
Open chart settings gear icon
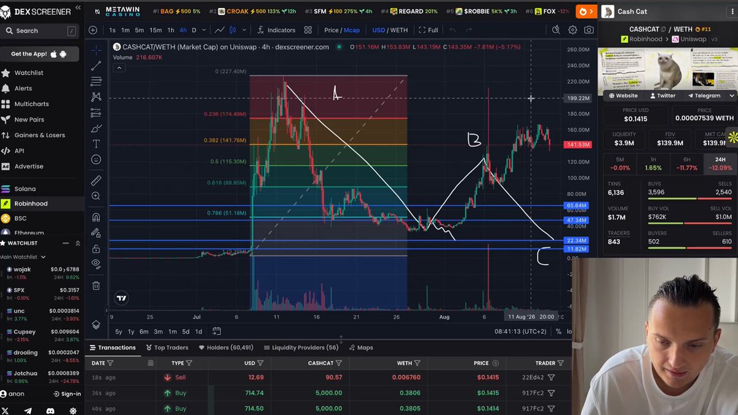coord(573,30)
